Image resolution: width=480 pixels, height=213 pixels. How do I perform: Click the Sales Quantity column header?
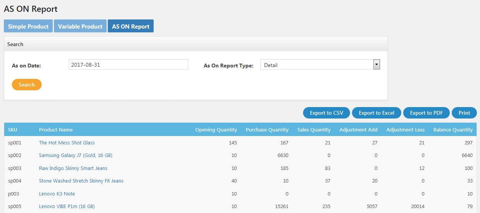tap(314, 130)
